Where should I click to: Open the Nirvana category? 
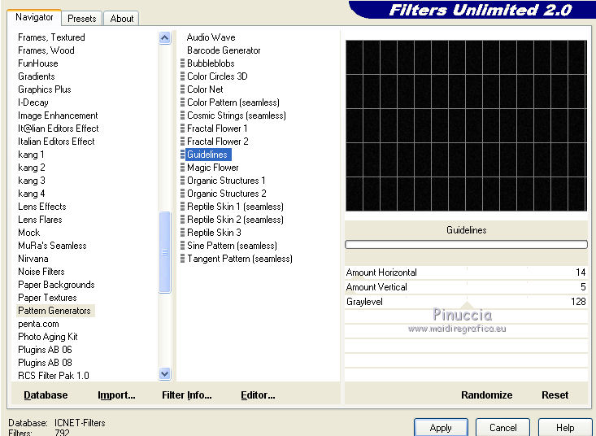33,259
